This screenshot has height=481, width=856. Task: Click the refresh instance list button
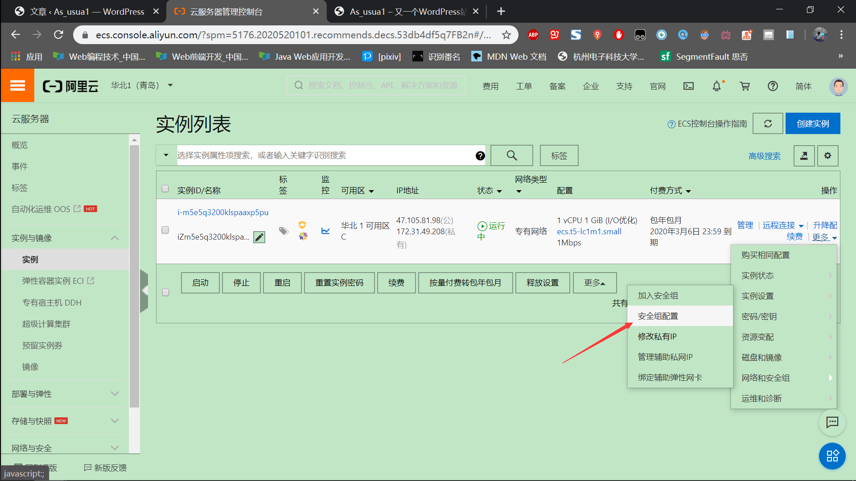tap(768, 123)
